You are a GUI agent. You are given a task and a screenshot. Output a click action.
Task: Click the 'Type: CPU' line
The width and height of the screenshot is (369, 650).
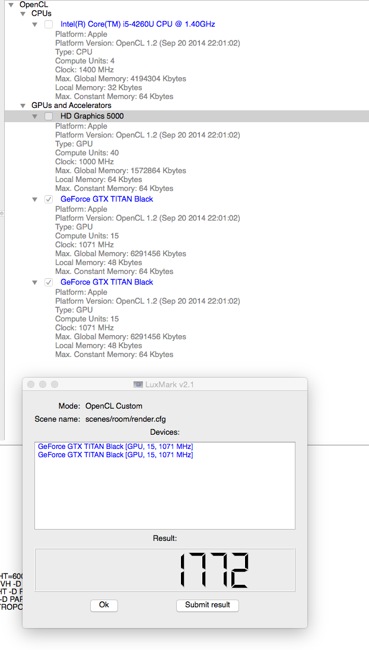click(x=74, y=52)
